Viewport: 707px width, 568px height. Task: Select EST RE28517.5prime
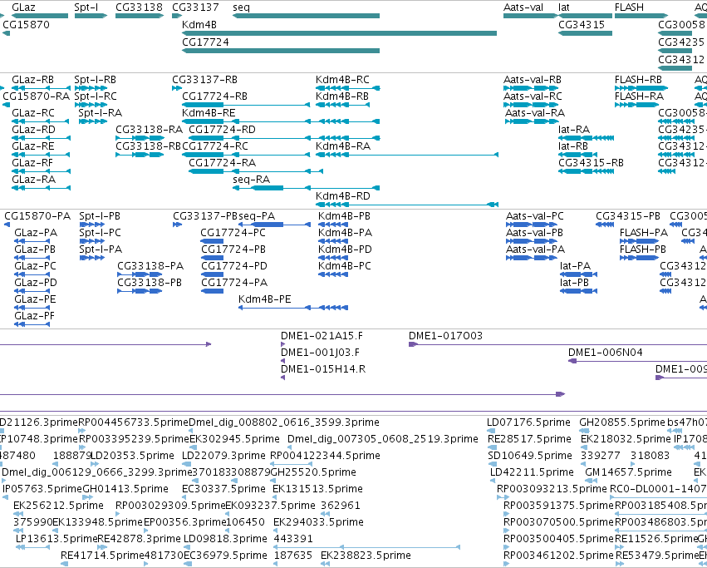coord(492,448)
